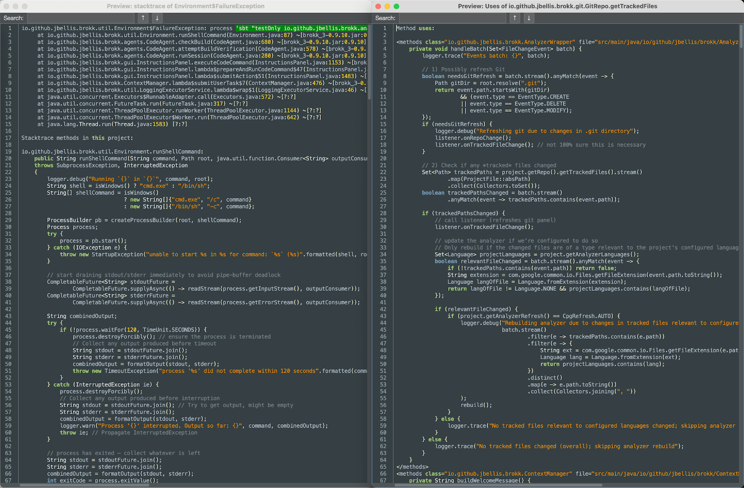Click line number 22 in the getTrackedFiles window gutter
Screen dimensions: 744x488
(383, 172)
